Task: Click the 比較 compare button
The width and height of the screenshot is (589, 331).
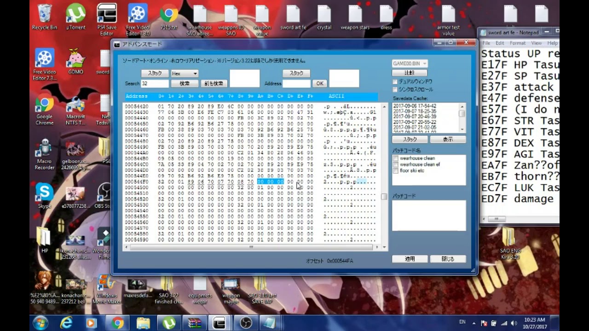Action: (410, 73)
